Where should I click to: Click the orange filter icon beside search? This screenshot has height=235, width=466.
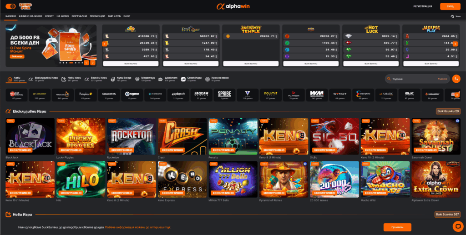(456, 79)
